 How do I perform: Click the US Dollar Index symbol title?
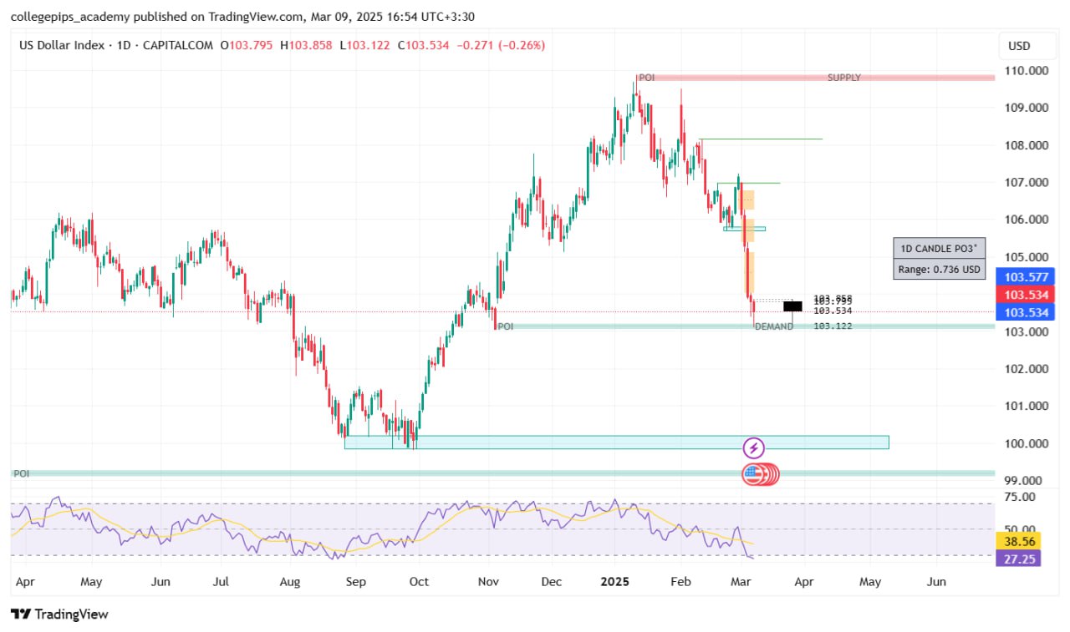(x=62, y=45)
